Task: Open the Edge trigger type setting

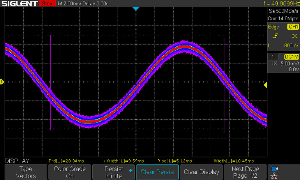Action: (274, 27)
